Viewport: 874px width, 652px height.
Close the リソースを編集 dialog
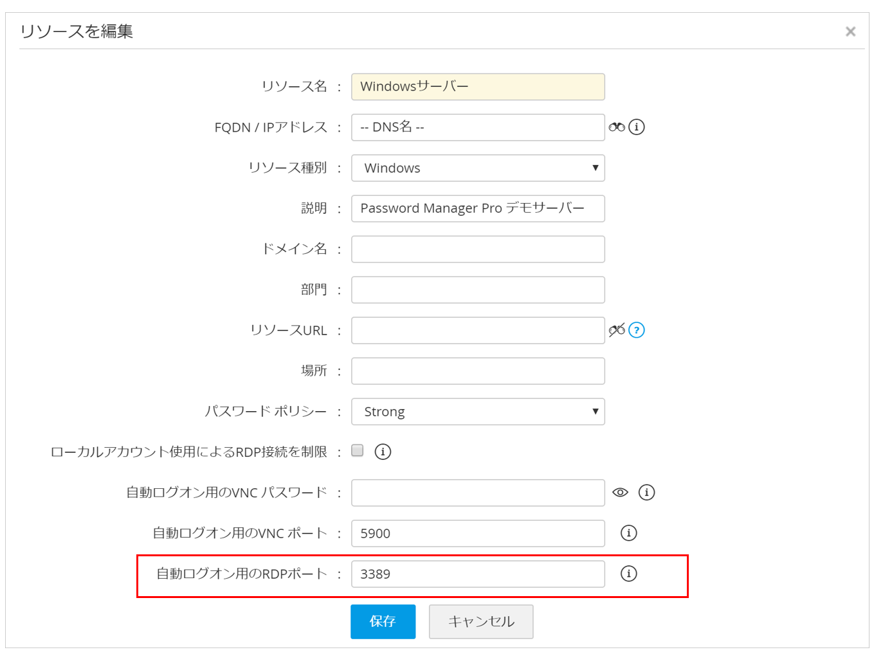pos(850,31)
